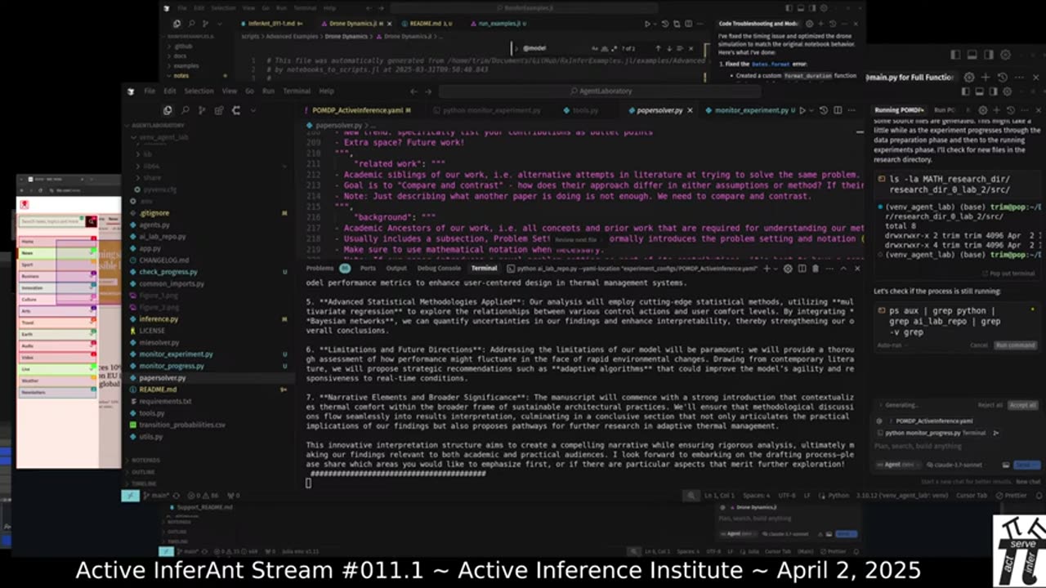Expand the sidebar views overflow chevron
The height and width of the screenshot is (588, 1046).
coord(253,110)
